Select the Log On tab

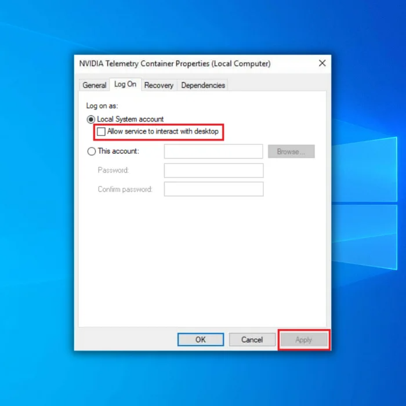click(x=125, y=84)
